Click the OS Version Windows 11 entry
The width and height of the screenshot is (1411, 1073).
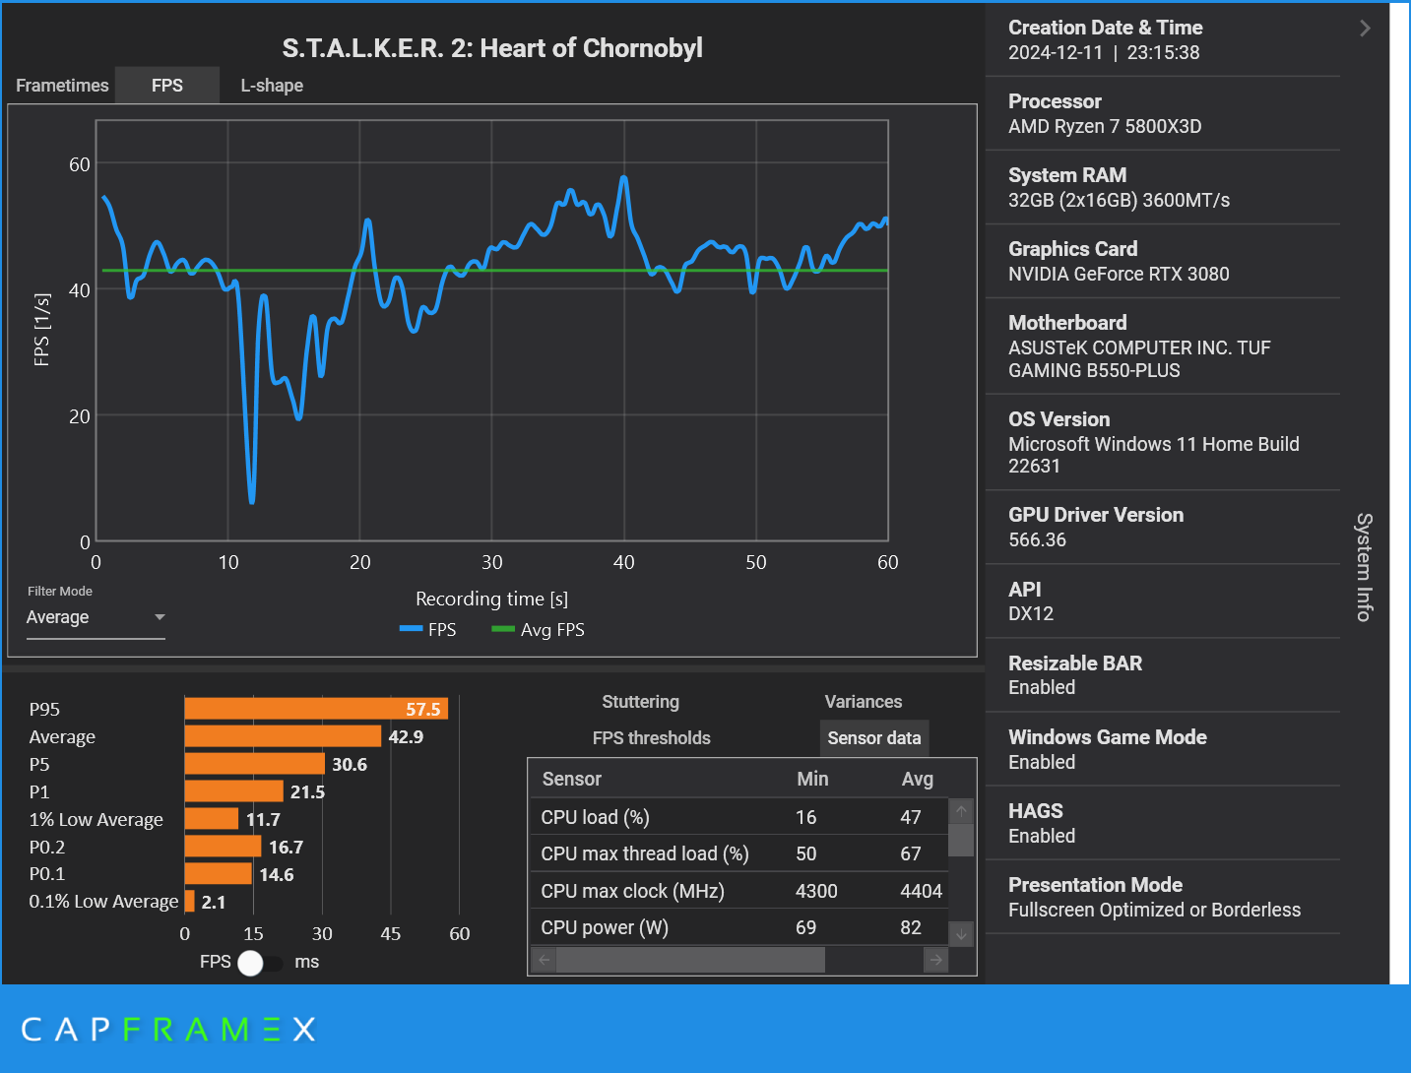pyautogui.click(x=1163, y=442)
